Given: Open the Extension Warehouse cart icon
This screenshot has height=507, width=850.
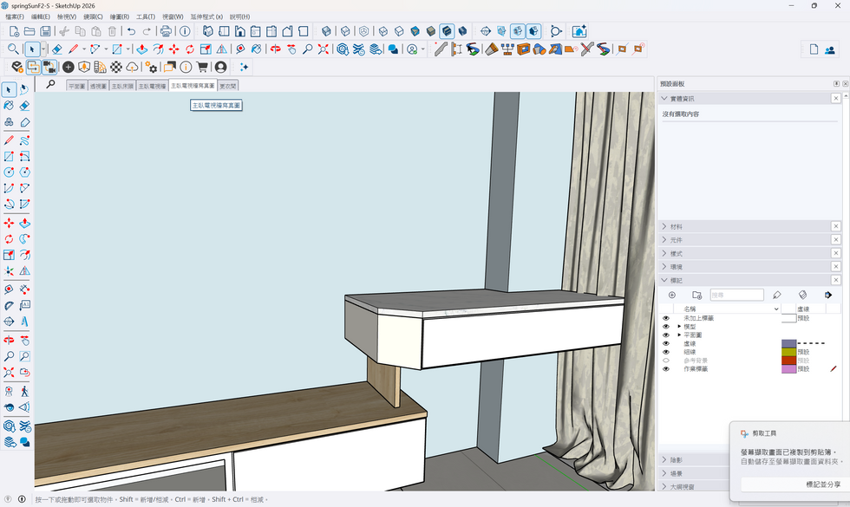Looking at the screenshot, I should point(203,67).
